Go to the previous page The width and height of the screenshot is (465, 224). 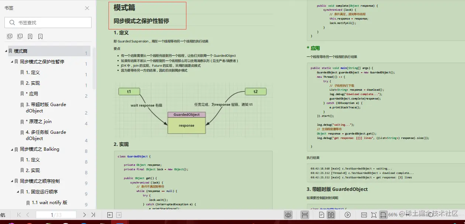tap(28, 215)
